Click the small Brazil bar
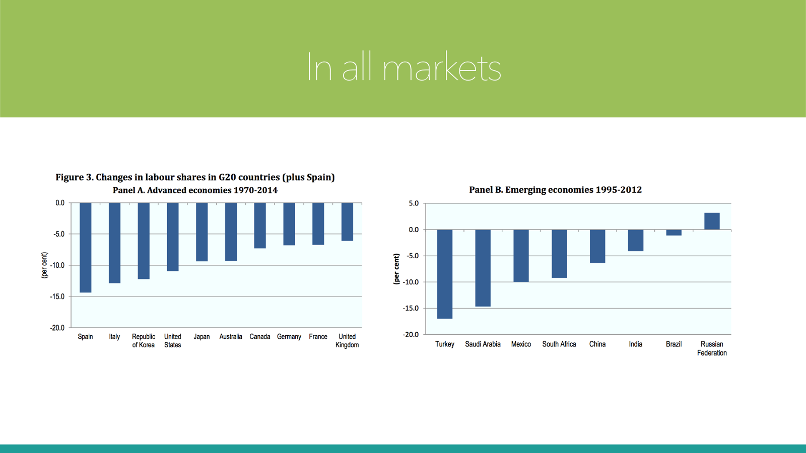 pos(674,233)
